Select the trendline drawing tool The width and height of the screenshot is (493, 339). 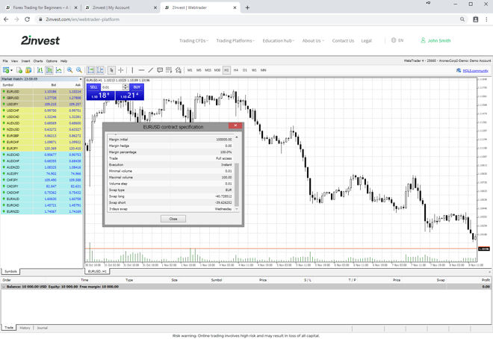pos(151,70)
